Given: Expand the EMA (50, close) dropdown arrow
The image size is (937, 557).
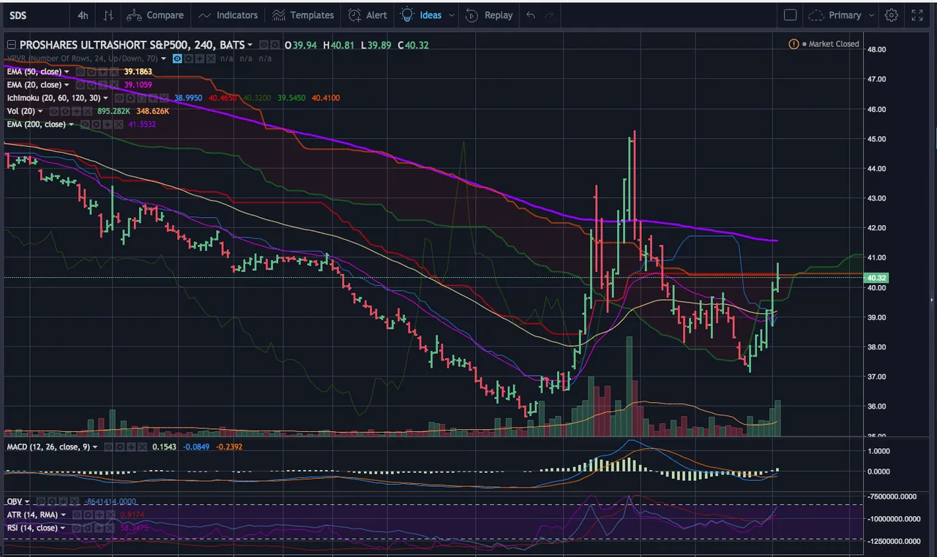Looking at the screenshot, I should pos(67,72).
